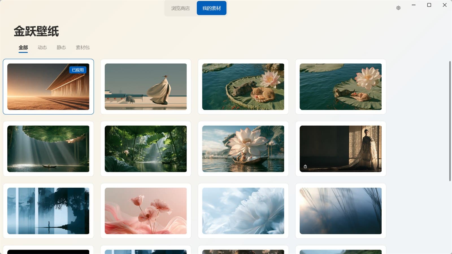Pick the two cats sleeping on lily pad wallpaper
Screen dimensions: 452x254
243,87
